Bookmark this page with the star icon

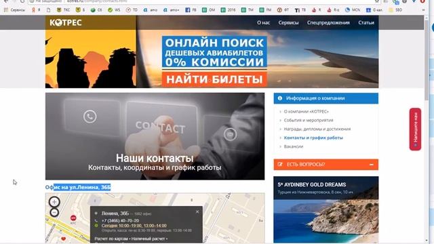377,1
